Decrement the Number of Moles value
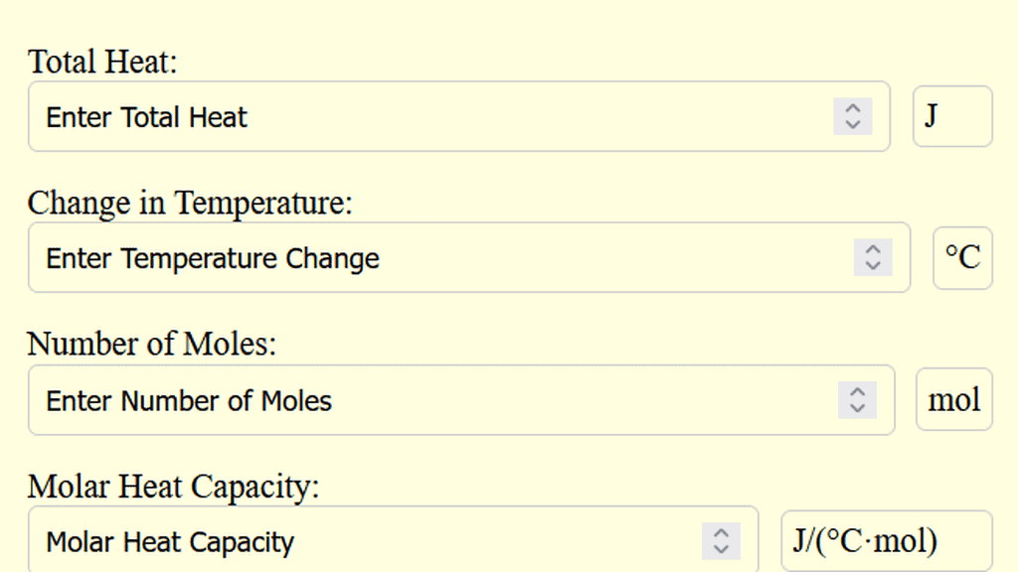 click(x=857, y=407)
